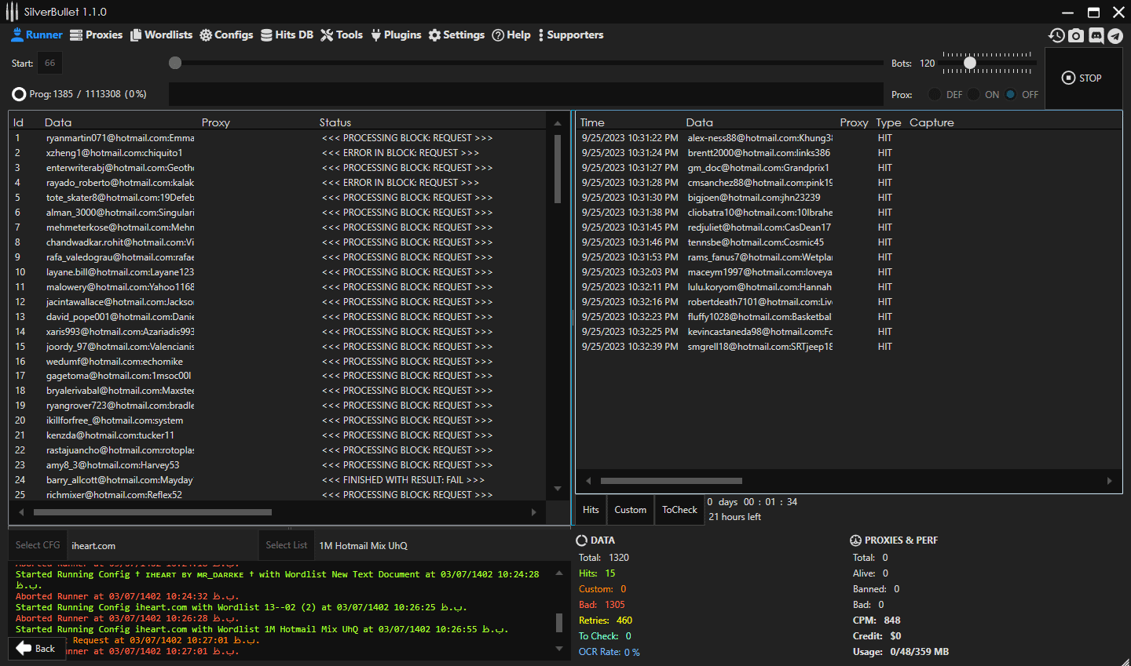Go to the Wordlists page
This screenshot has height=666, width=1131.
point(161,35)
